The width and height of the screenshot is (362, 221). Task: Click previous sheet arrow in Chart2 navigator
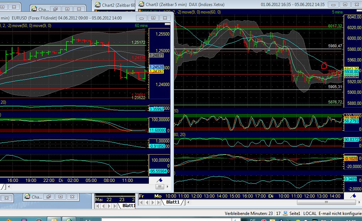click(x=104, y=206)
